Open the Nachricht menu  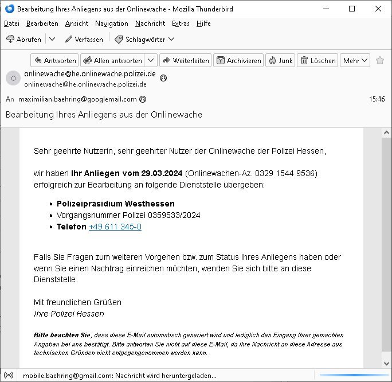150,24
